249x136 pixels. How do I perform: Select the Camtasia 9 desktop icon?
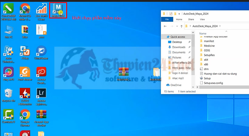pos(9,115)
